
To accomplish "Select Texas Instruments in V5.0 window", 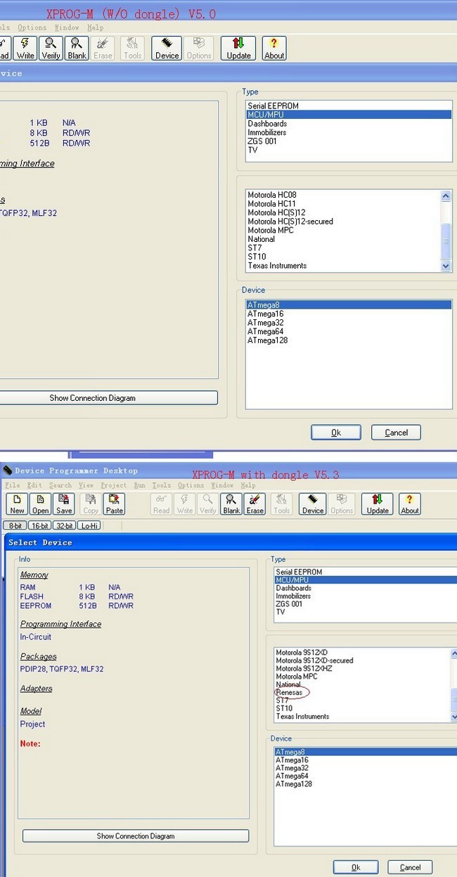I will coord(343,266).
